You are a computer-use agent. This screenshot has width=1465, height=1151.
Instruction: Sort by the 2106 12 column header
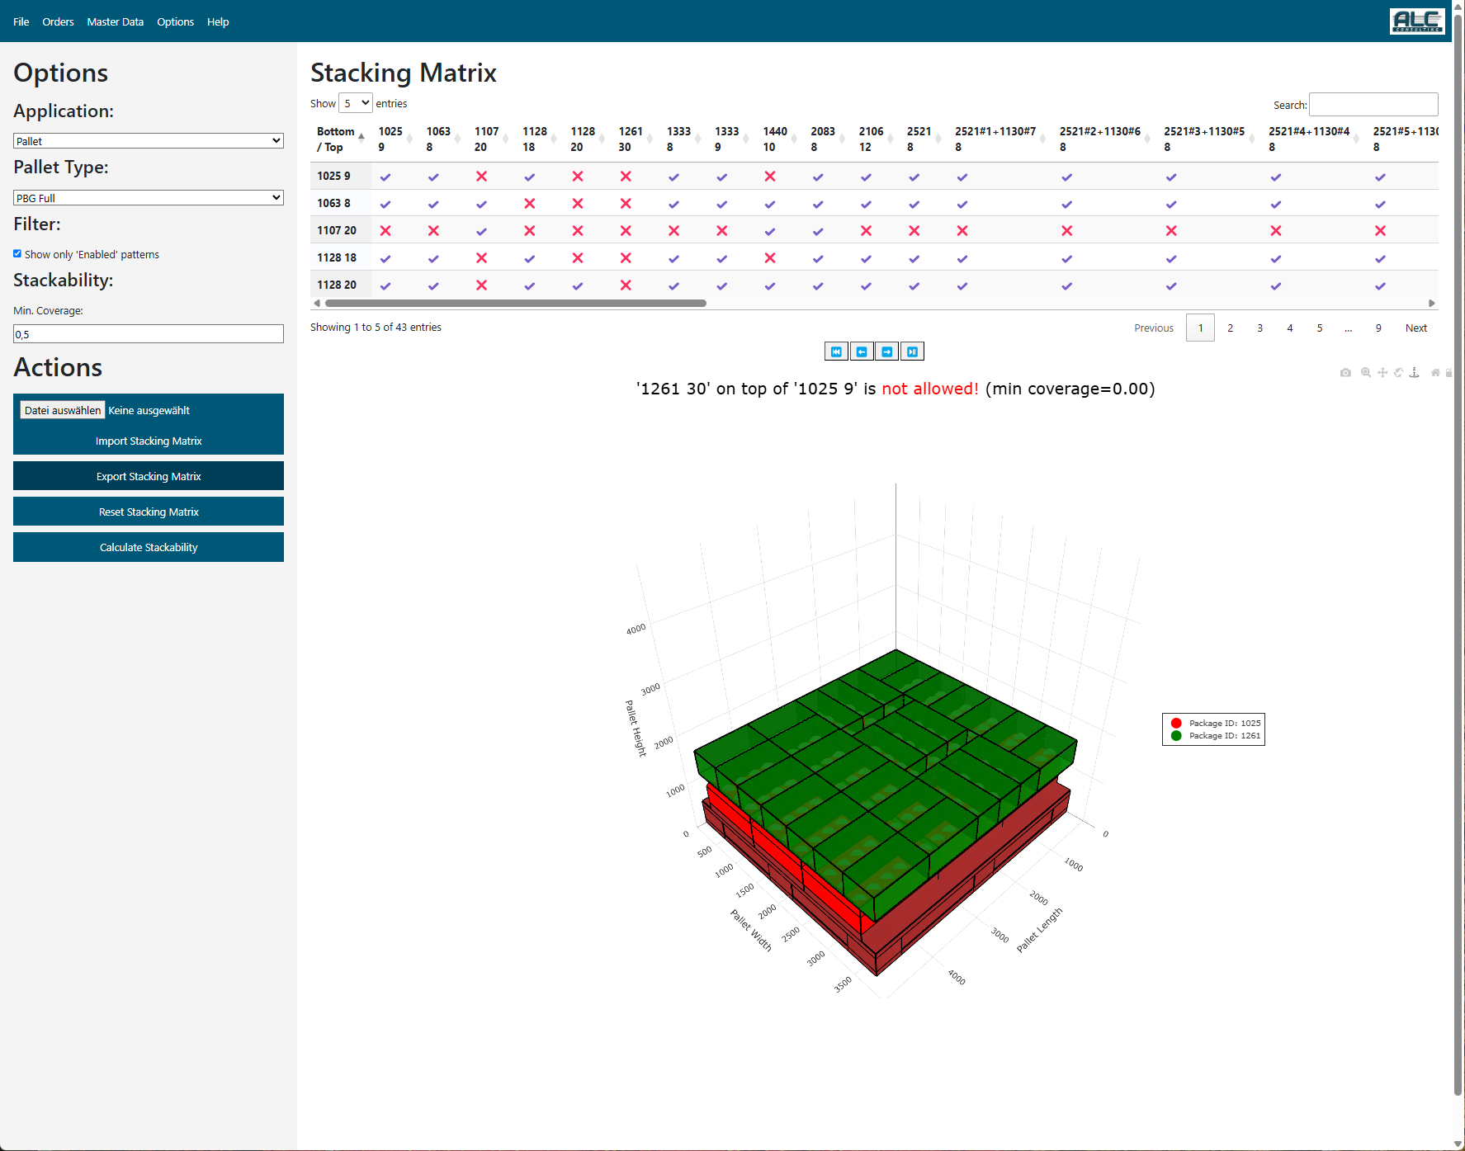pos(876,139)
